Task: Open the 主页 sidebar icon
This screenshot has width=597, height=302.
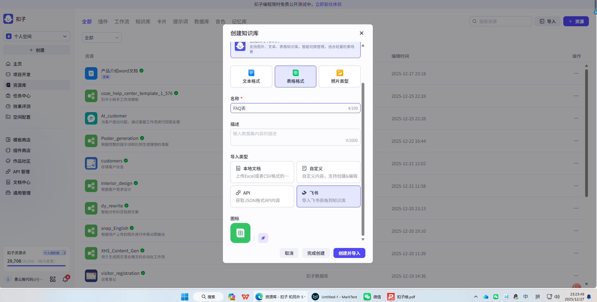Action: [x=17, y=64]
